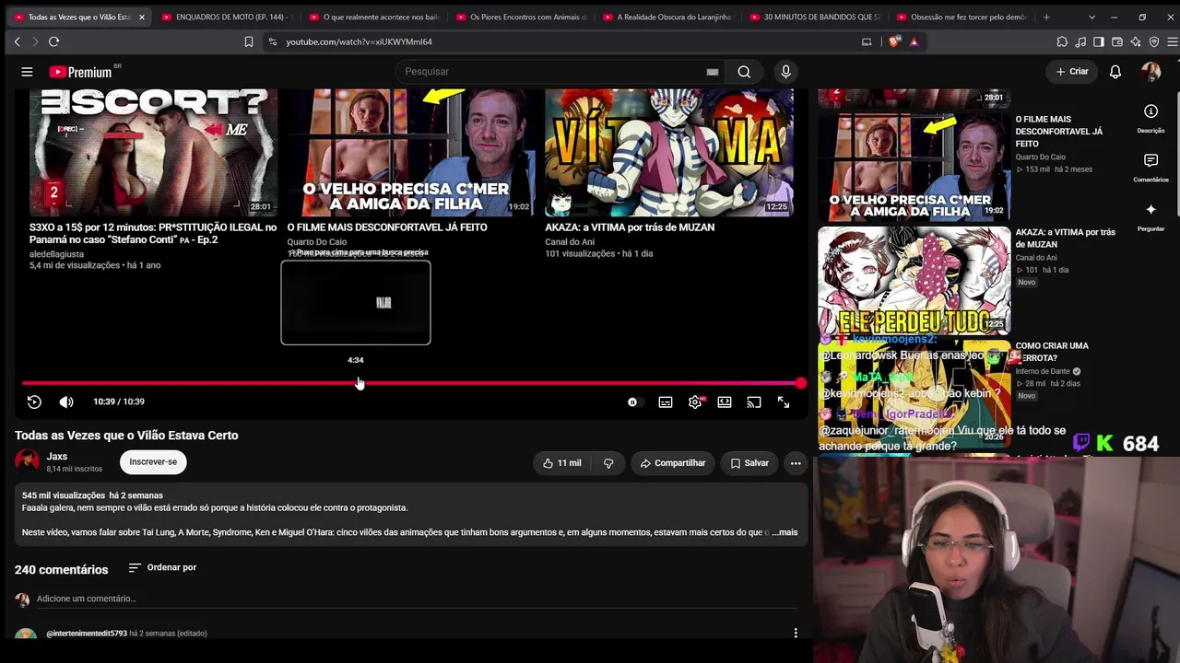Replay the video
1180x663 pixels.
pyautogui.click(x=34, y=401)
